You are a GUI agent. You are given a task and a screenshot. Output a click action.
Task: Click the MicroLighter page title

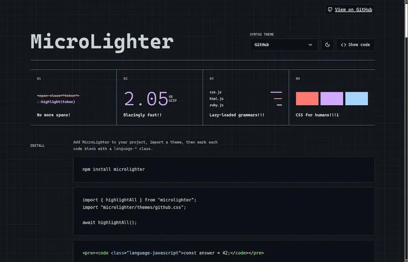click(102, 42)
